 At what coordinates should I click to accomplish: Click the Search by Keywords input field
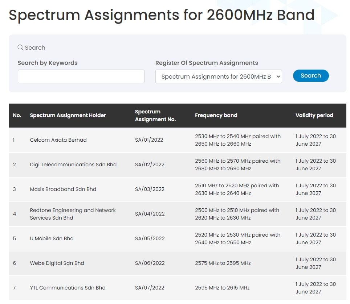coord(81,76)
